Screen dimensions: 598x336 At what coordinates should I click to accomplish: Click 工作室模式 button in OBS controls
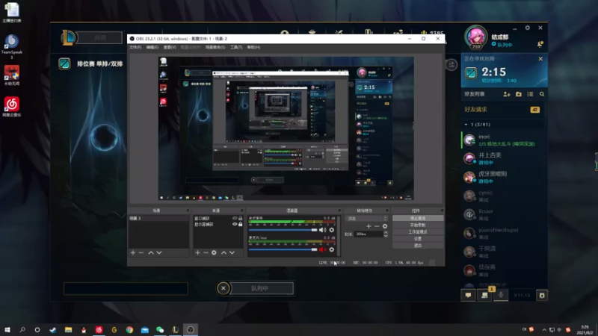tap(418, 232)
